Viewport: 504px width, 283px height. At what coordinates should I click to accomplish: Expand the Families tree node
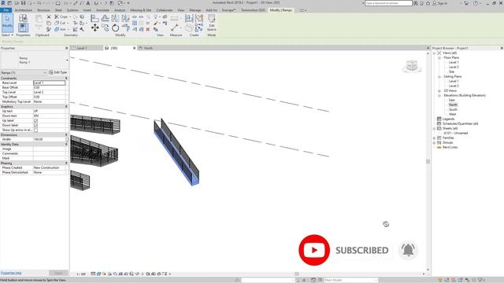pos(434,138)
